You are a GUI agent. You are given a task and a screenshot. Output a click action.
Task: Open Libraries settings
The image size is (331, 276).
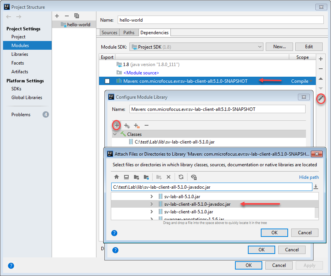[x=20, y=54]
